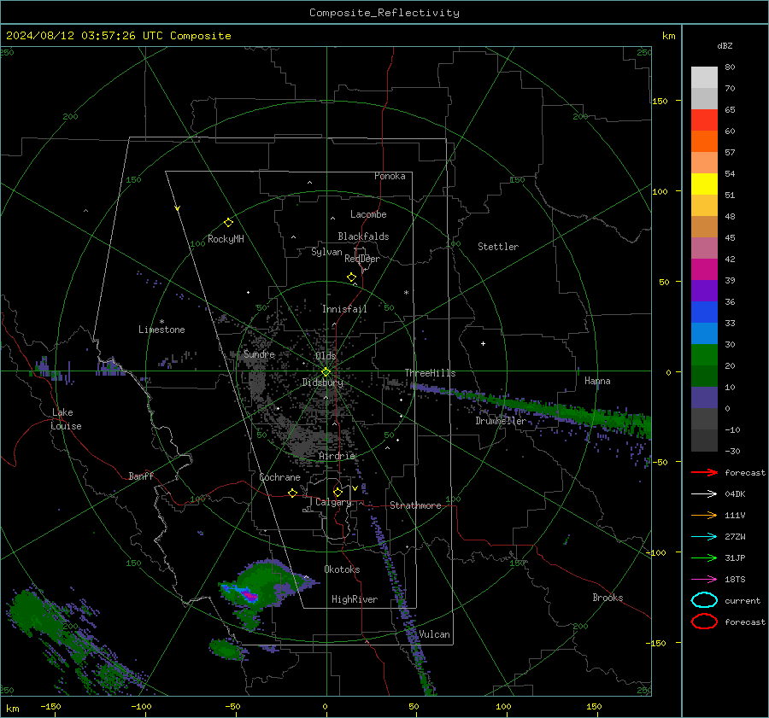Screen dimensions: 769x718
Task: Click the Blackfalds city label
Action: (x=363, y=236)
